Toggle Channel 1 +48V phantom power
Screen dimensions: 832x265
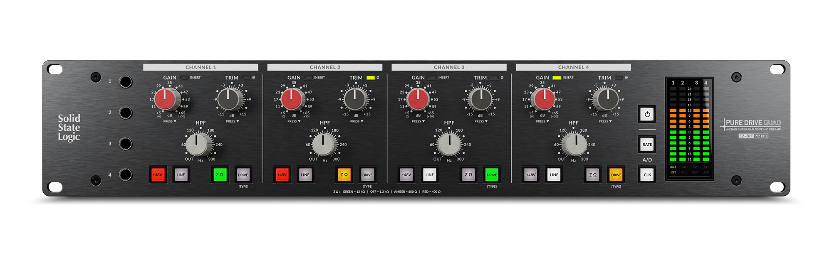[x=158, y=175]
